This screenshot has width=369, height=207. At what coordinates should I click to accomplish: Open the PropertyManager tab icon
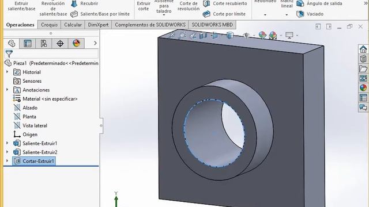click(x=28, y=44)
